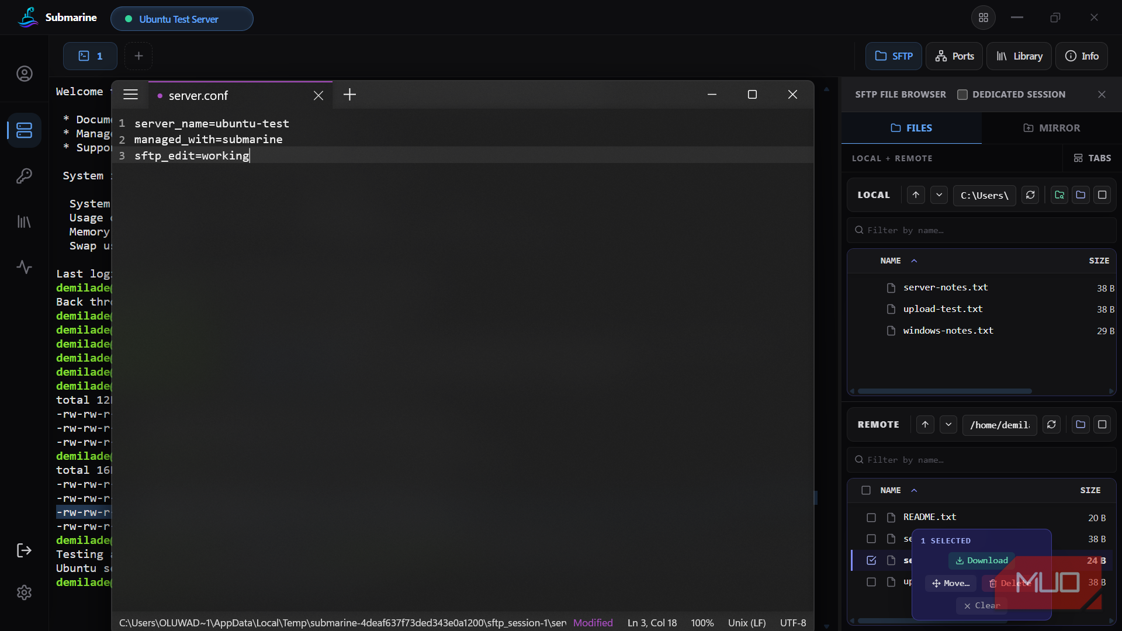Switch to the FILES tab
1122x631 pixels.
click(911, 128)
